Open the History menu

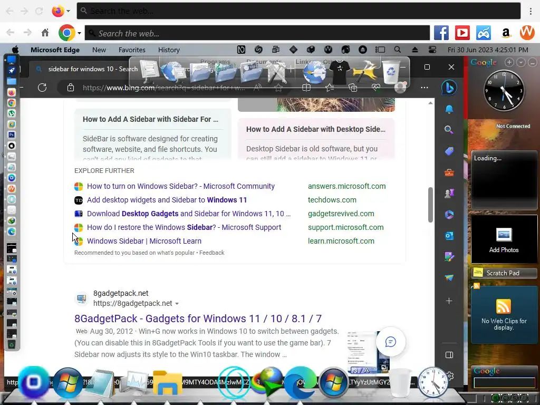tap(169, 50)
